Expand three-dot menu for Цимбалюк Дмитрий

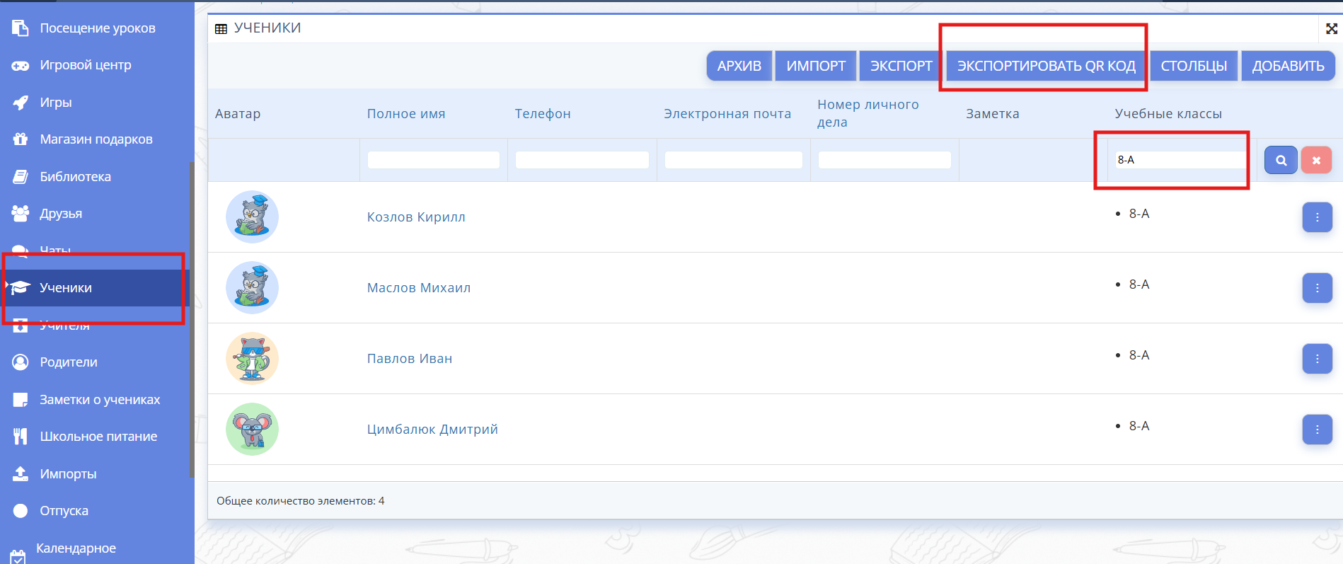pos(1316,430)
